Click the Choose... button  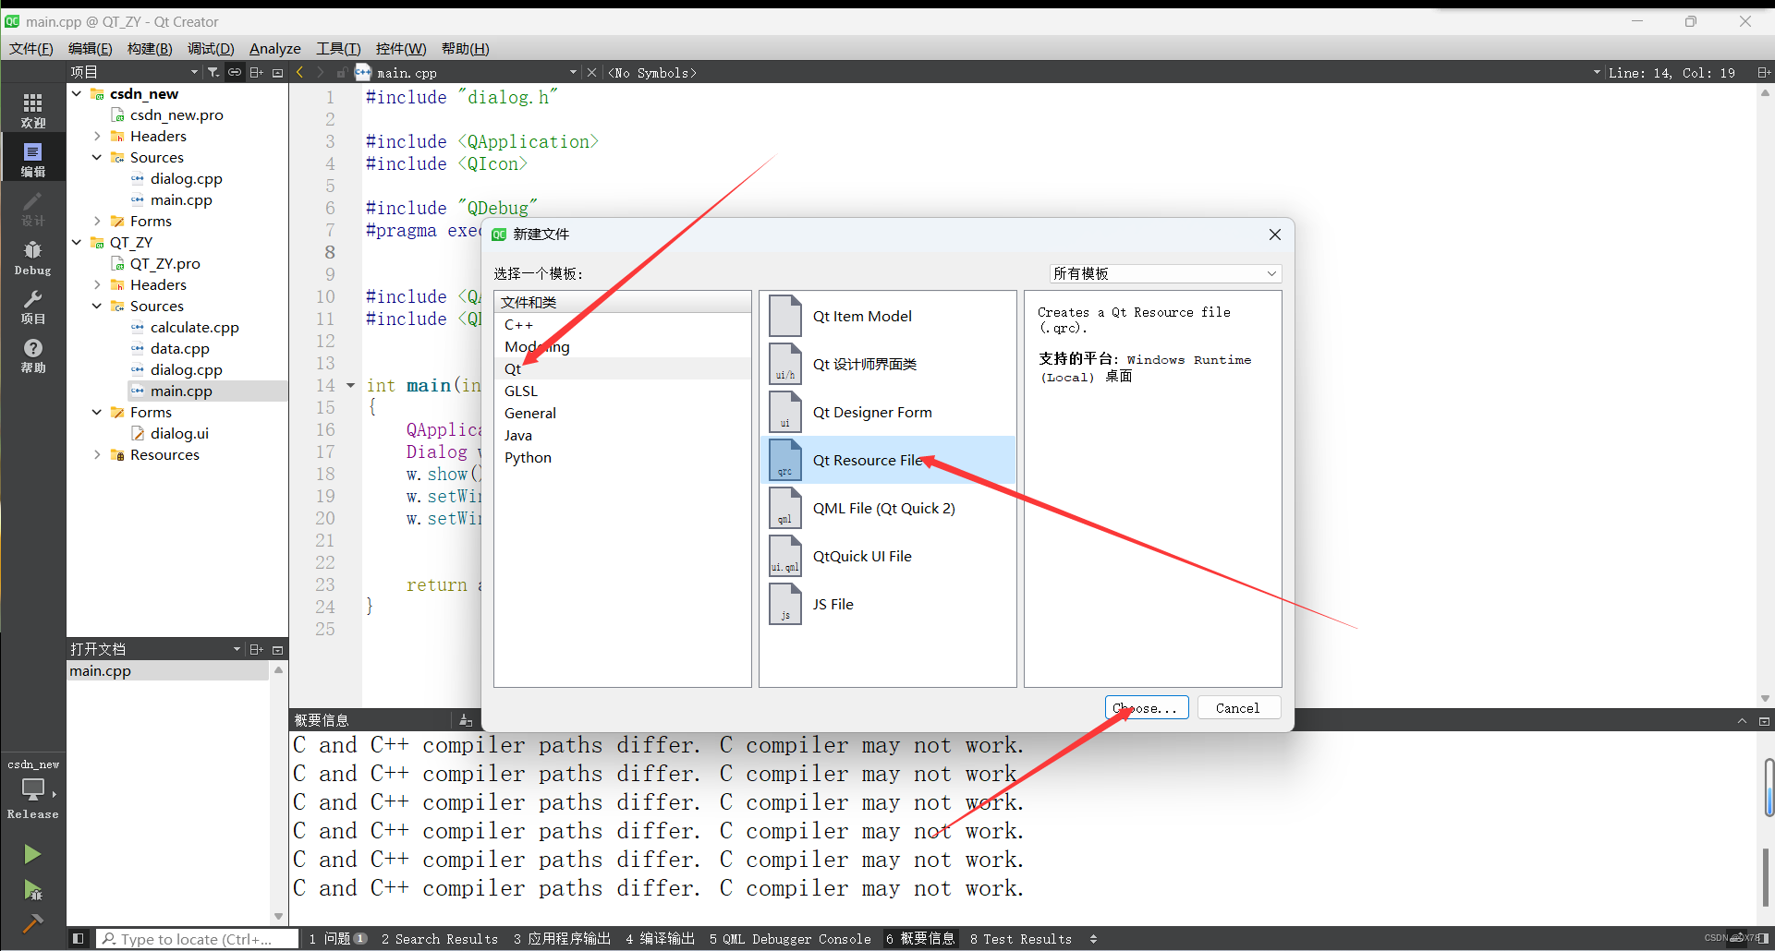point(1147,707)
